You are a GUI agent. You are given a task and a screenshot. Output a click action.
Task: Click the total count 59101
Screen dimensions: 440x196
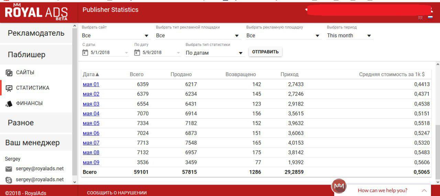pyautogui.click(x=141, y=172)
